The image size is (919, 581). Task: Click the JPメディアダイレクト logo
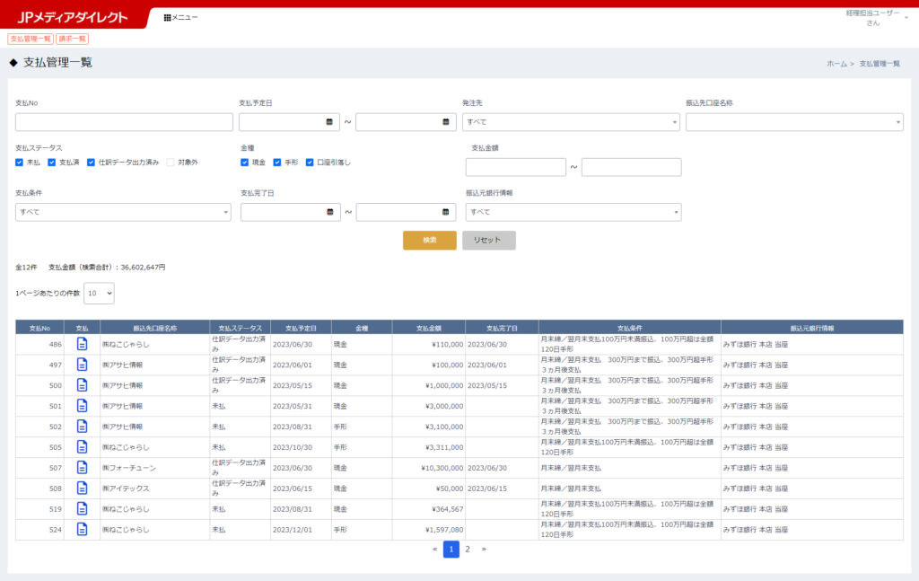[x=72, y=18]
